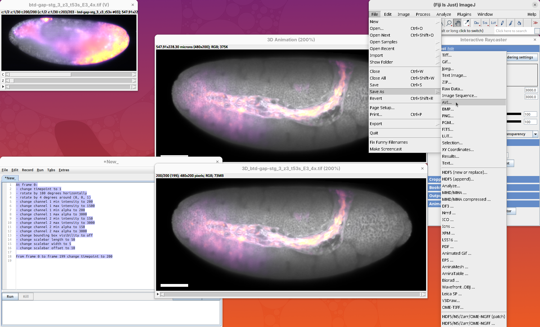Screen dimensions: 540x327
Task: Open the Stk stacks menu tool
Action: click(x=485, y=23)
